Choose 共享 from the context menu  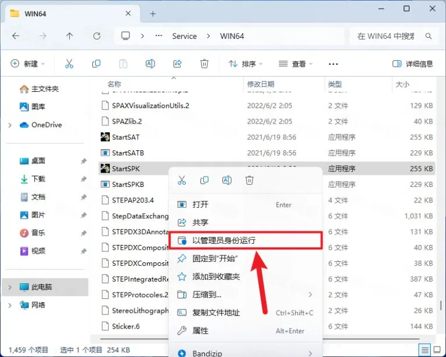tap(245, 222)
